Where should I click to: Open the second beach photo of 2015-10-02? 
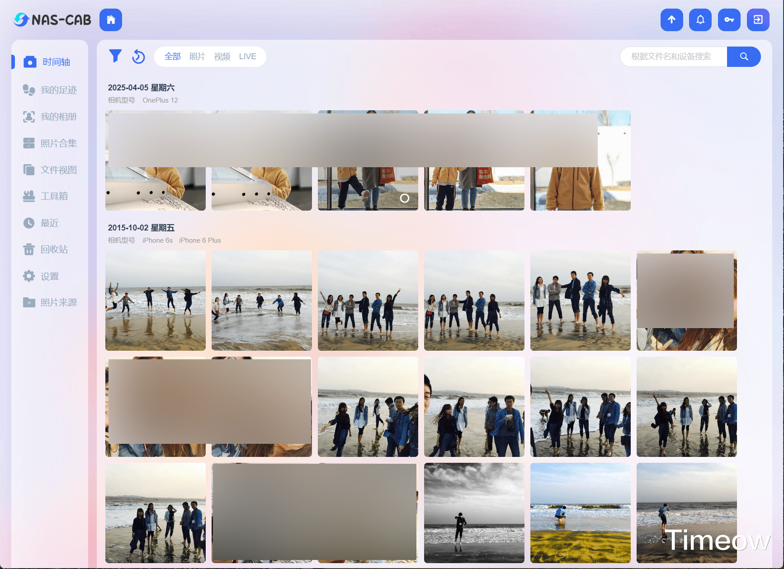[x=262, y=301]
